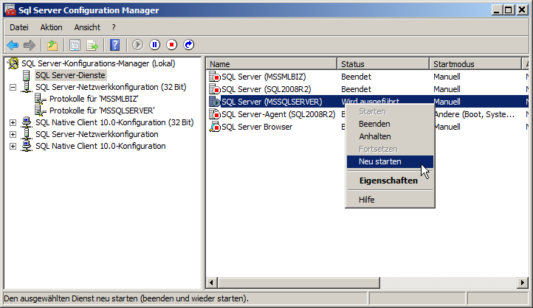Click the Export list toolbar icon
The height and width of the screenshot is (308, 533).
point(92,45)
